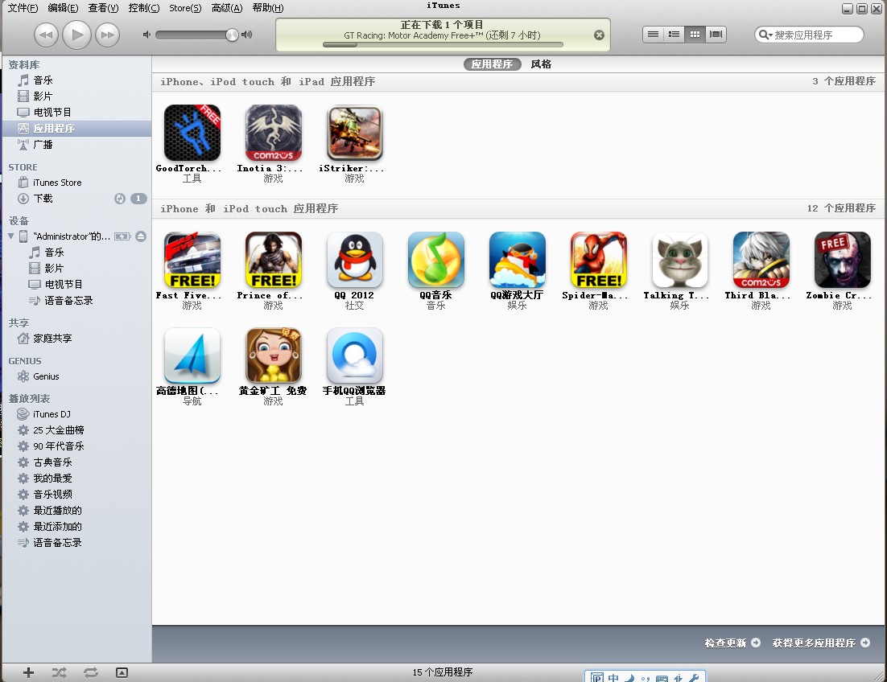This screenshot has height=682, width=887.
Task: Open the 控制(C) menu
Action: (144, 8)
